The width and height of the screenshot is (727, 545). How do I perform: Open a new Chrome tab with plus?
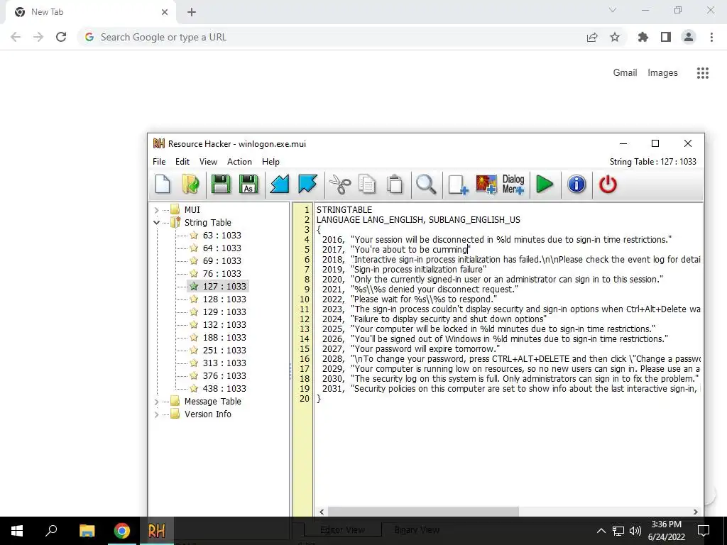(192, 12)
